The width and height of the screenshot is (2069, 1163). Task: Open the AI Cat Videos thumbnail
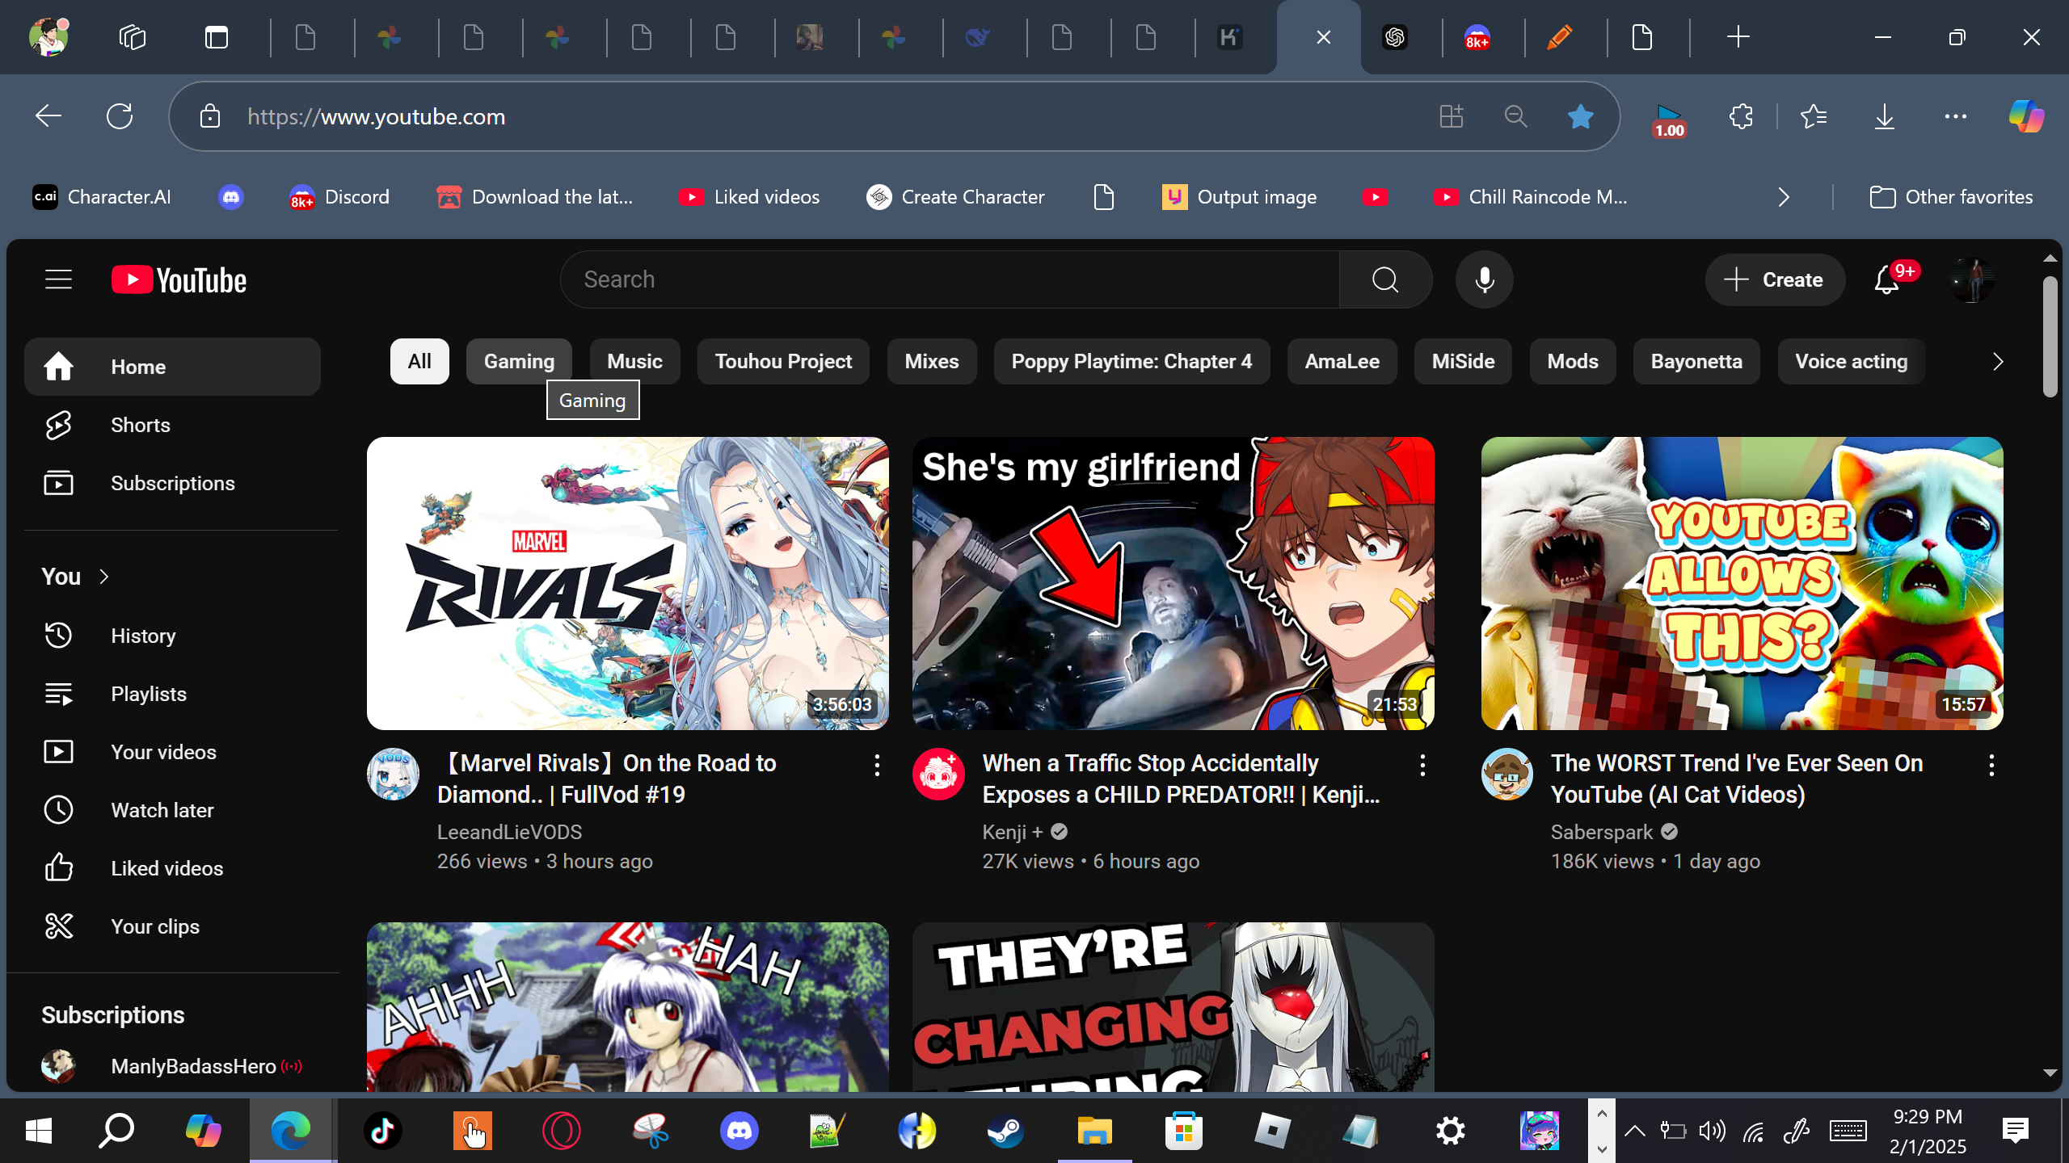(x=1742, y=583)
